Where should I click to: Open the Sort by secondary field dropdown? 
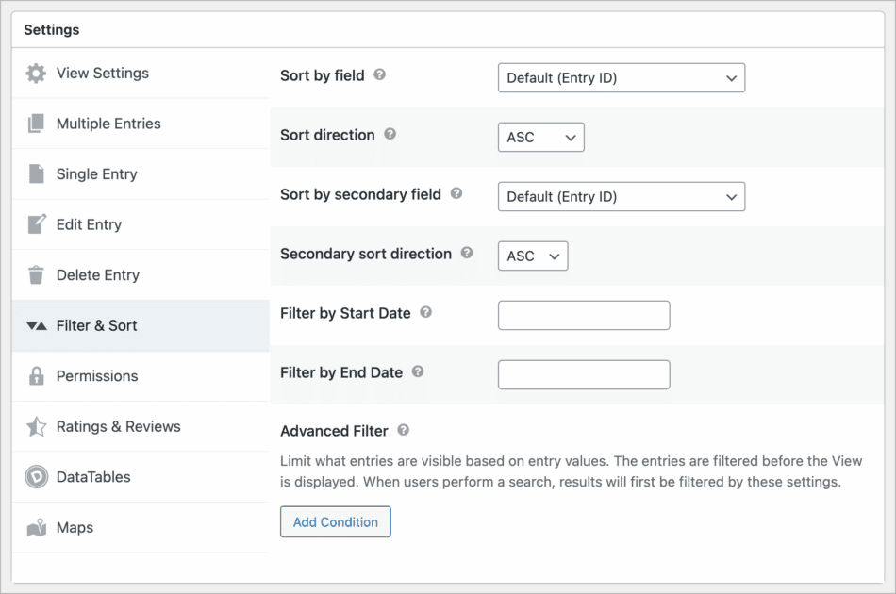[621, 196]
